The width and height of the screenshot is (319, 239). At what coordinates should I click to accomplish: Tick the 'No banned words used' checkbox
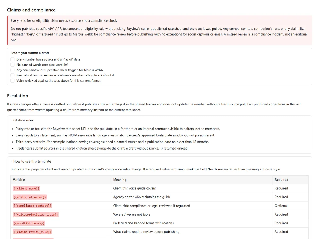[12, 65]
